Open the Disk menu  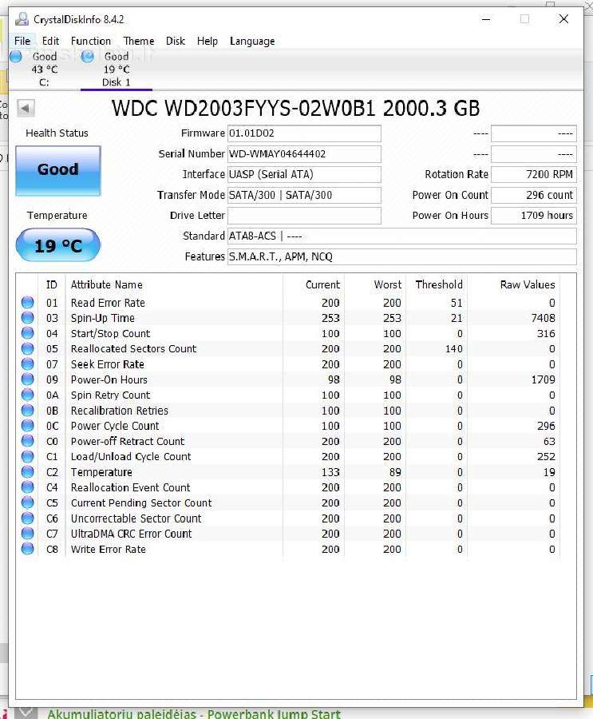[x=175, y=41]
